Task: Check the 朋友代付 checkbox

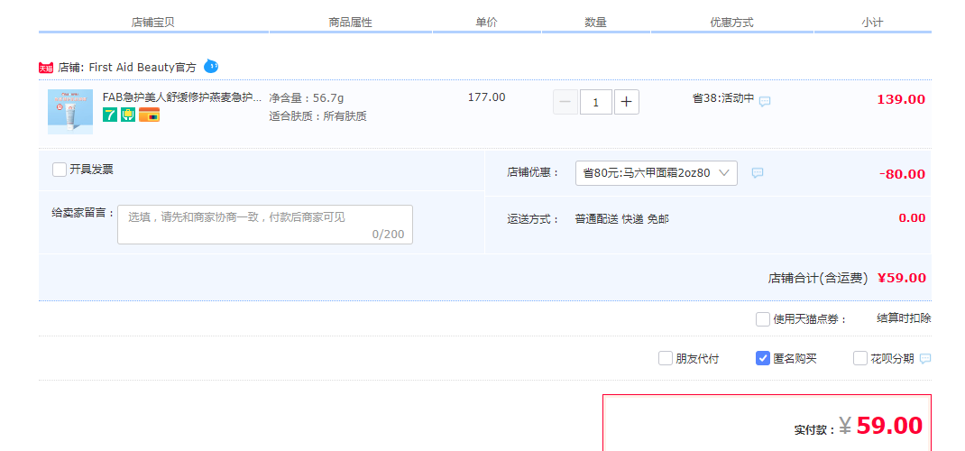Action: (x=666, y=358)
